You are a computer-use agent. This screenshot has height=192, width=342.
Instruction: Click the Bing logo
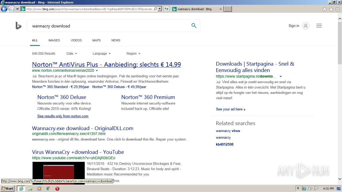coord(18,26)
